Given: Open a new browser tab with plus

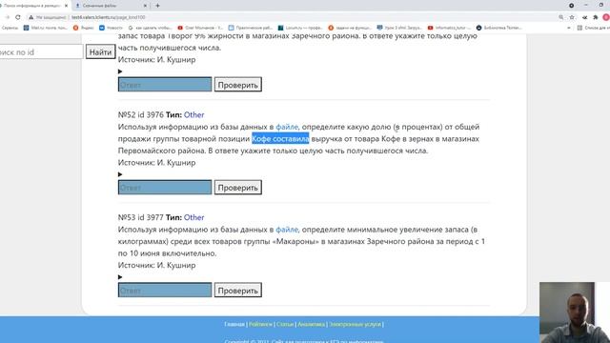Looking at the screenshot, I should [x=157, y=6].
